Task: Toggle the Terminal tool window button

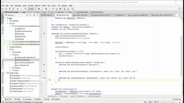Action: point(56,99)
